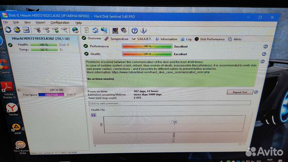Click the save icon above the Health graph
Image resolution: width=288 pixels, height=162 pixels.
94,115
